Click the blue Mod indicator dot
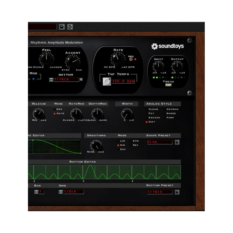Image resolution: width=233 pixels, height=233 pixels. [33, 79]
